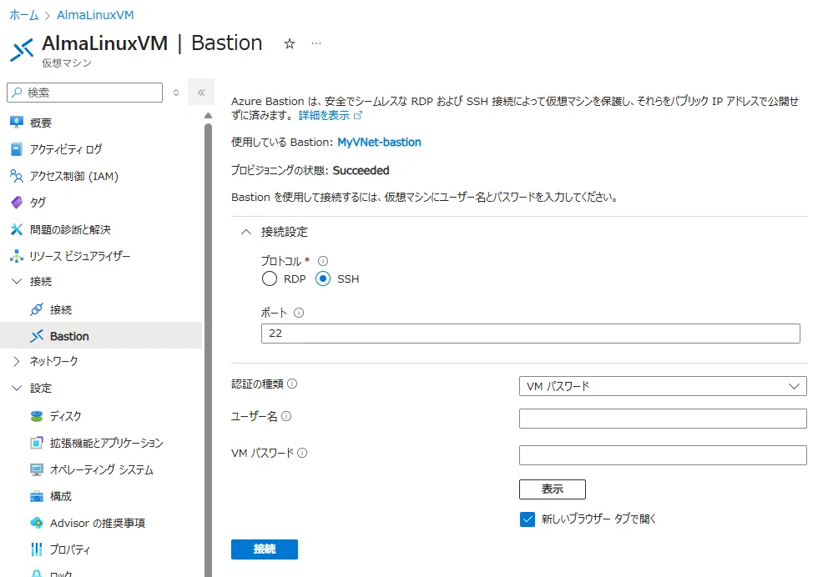The height and width of the screenshot is (577, 838).
Task: Open オペレーティング システム menu item
Action: click(x=102, y=469)
